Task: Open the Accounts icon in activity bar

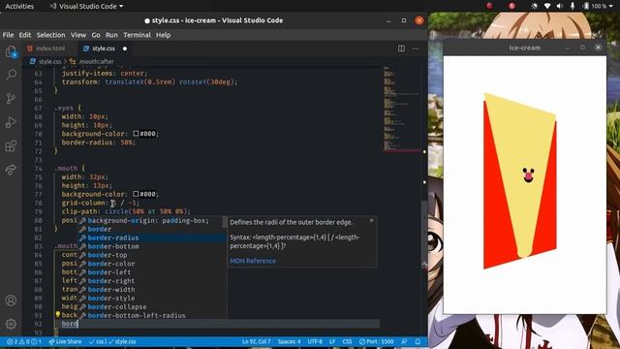Action: [x=11, y=301]
